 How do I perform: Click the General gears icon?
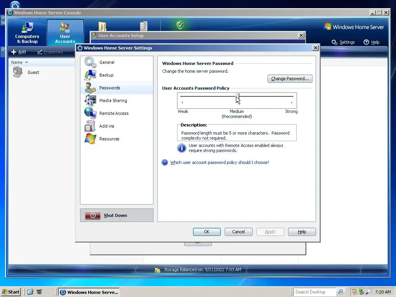[x=90, y=62]
